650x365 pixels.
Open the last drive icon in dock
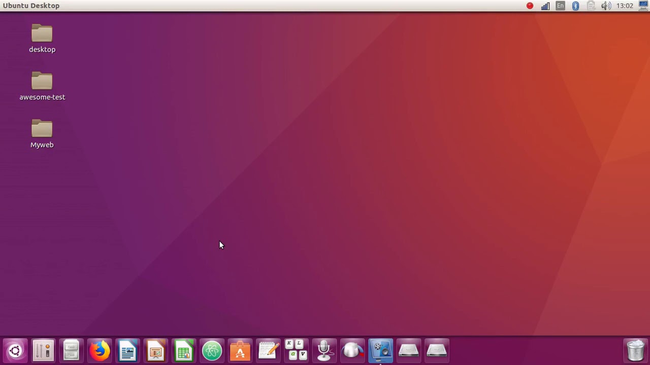tap(437, 350)
